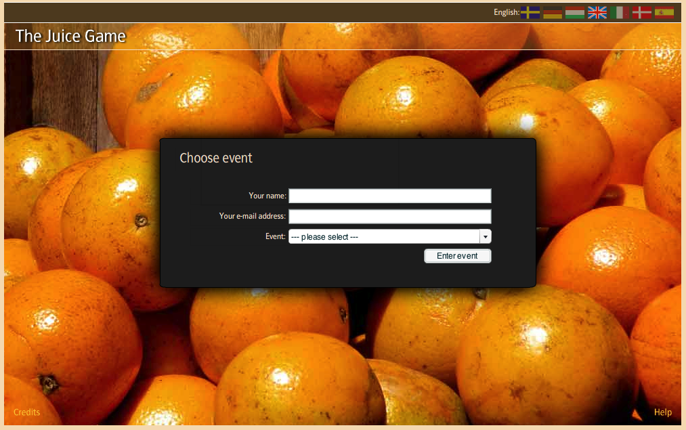
Task: Click the English: language label
Action: click(x=507, y=12)
